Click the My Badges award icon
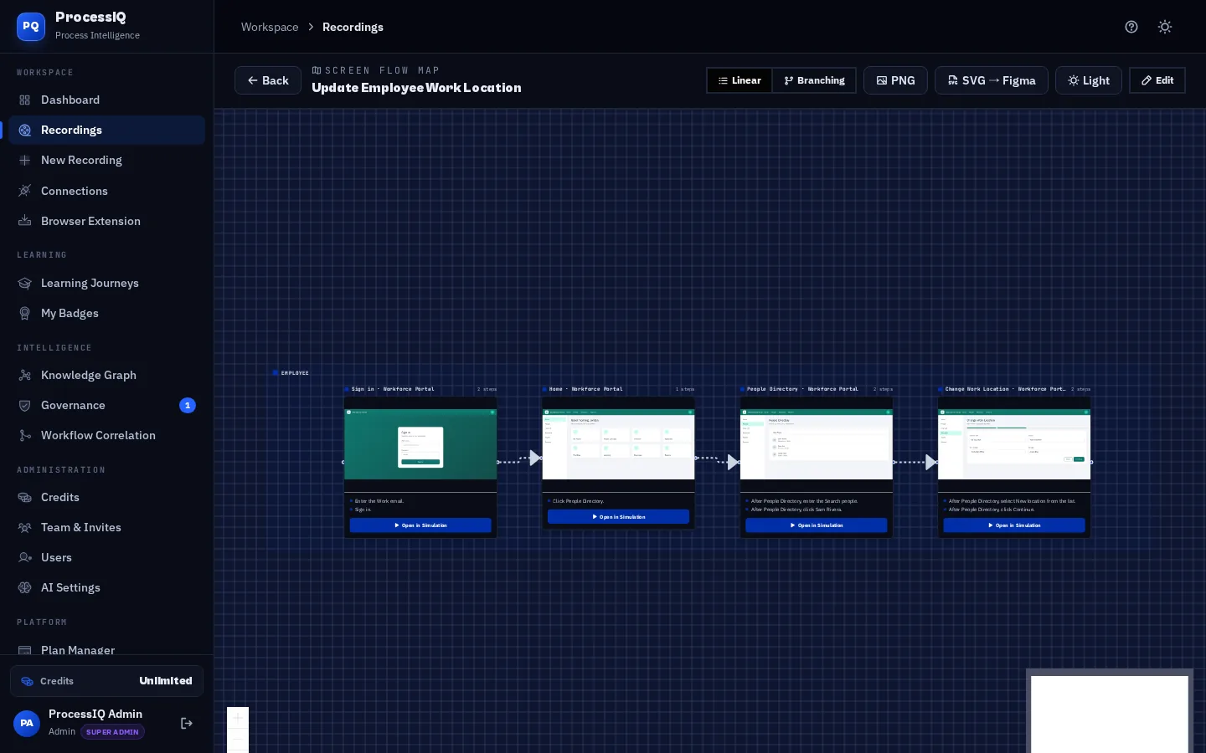1206x753 pixels. 25,313
